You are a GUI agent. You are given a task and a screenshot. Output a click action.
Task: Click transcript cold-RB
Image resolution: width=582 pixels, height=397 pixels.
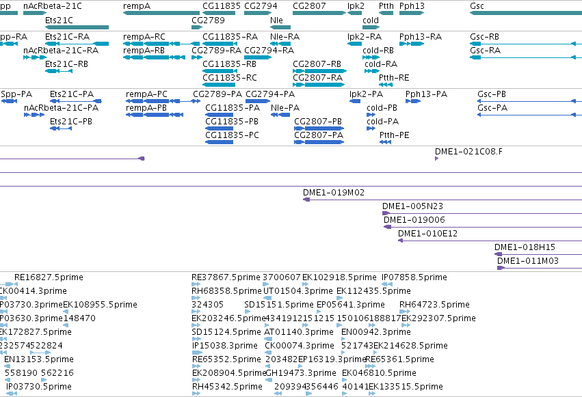378,50
